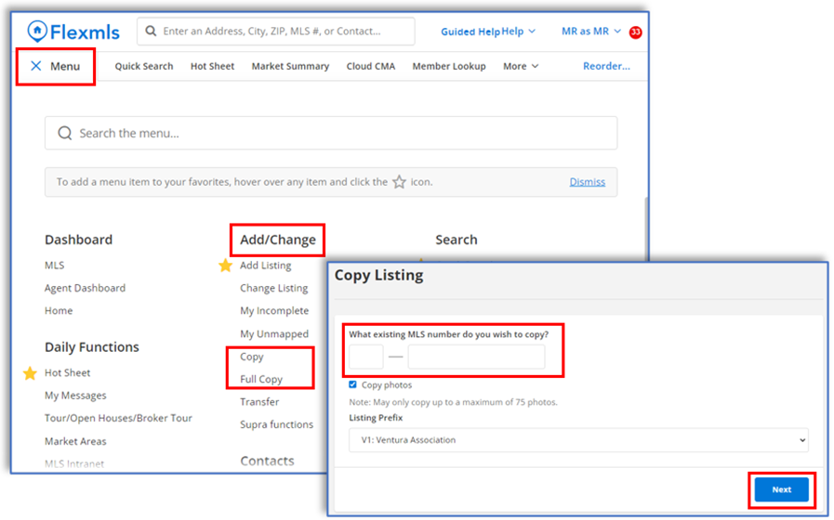
Task: Open Market Areas menu item
Action: [75, 441]
